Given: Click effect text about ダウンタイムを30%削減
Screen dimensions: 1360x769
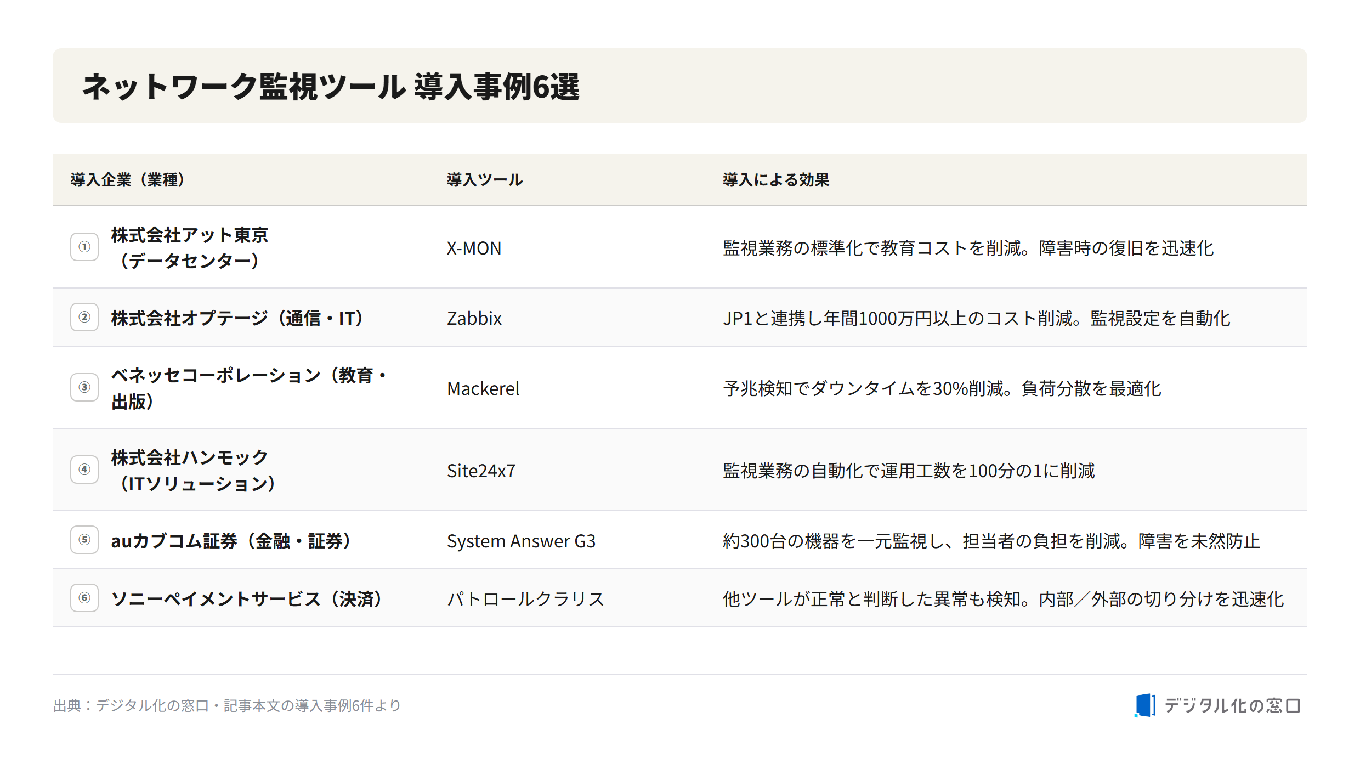Looking at the screenshot, I should click(942, 388).
